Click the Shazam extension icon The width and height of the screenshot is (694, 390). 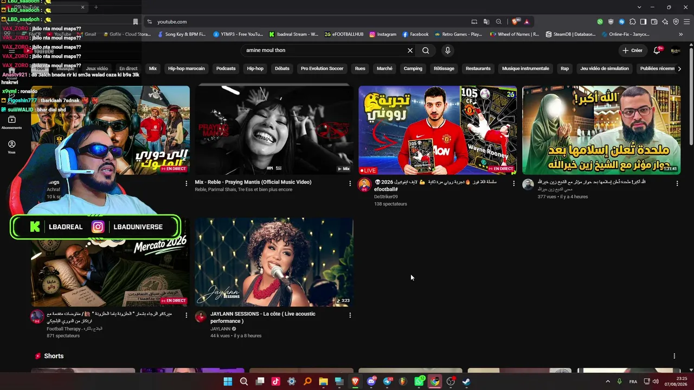click(621, 22)
